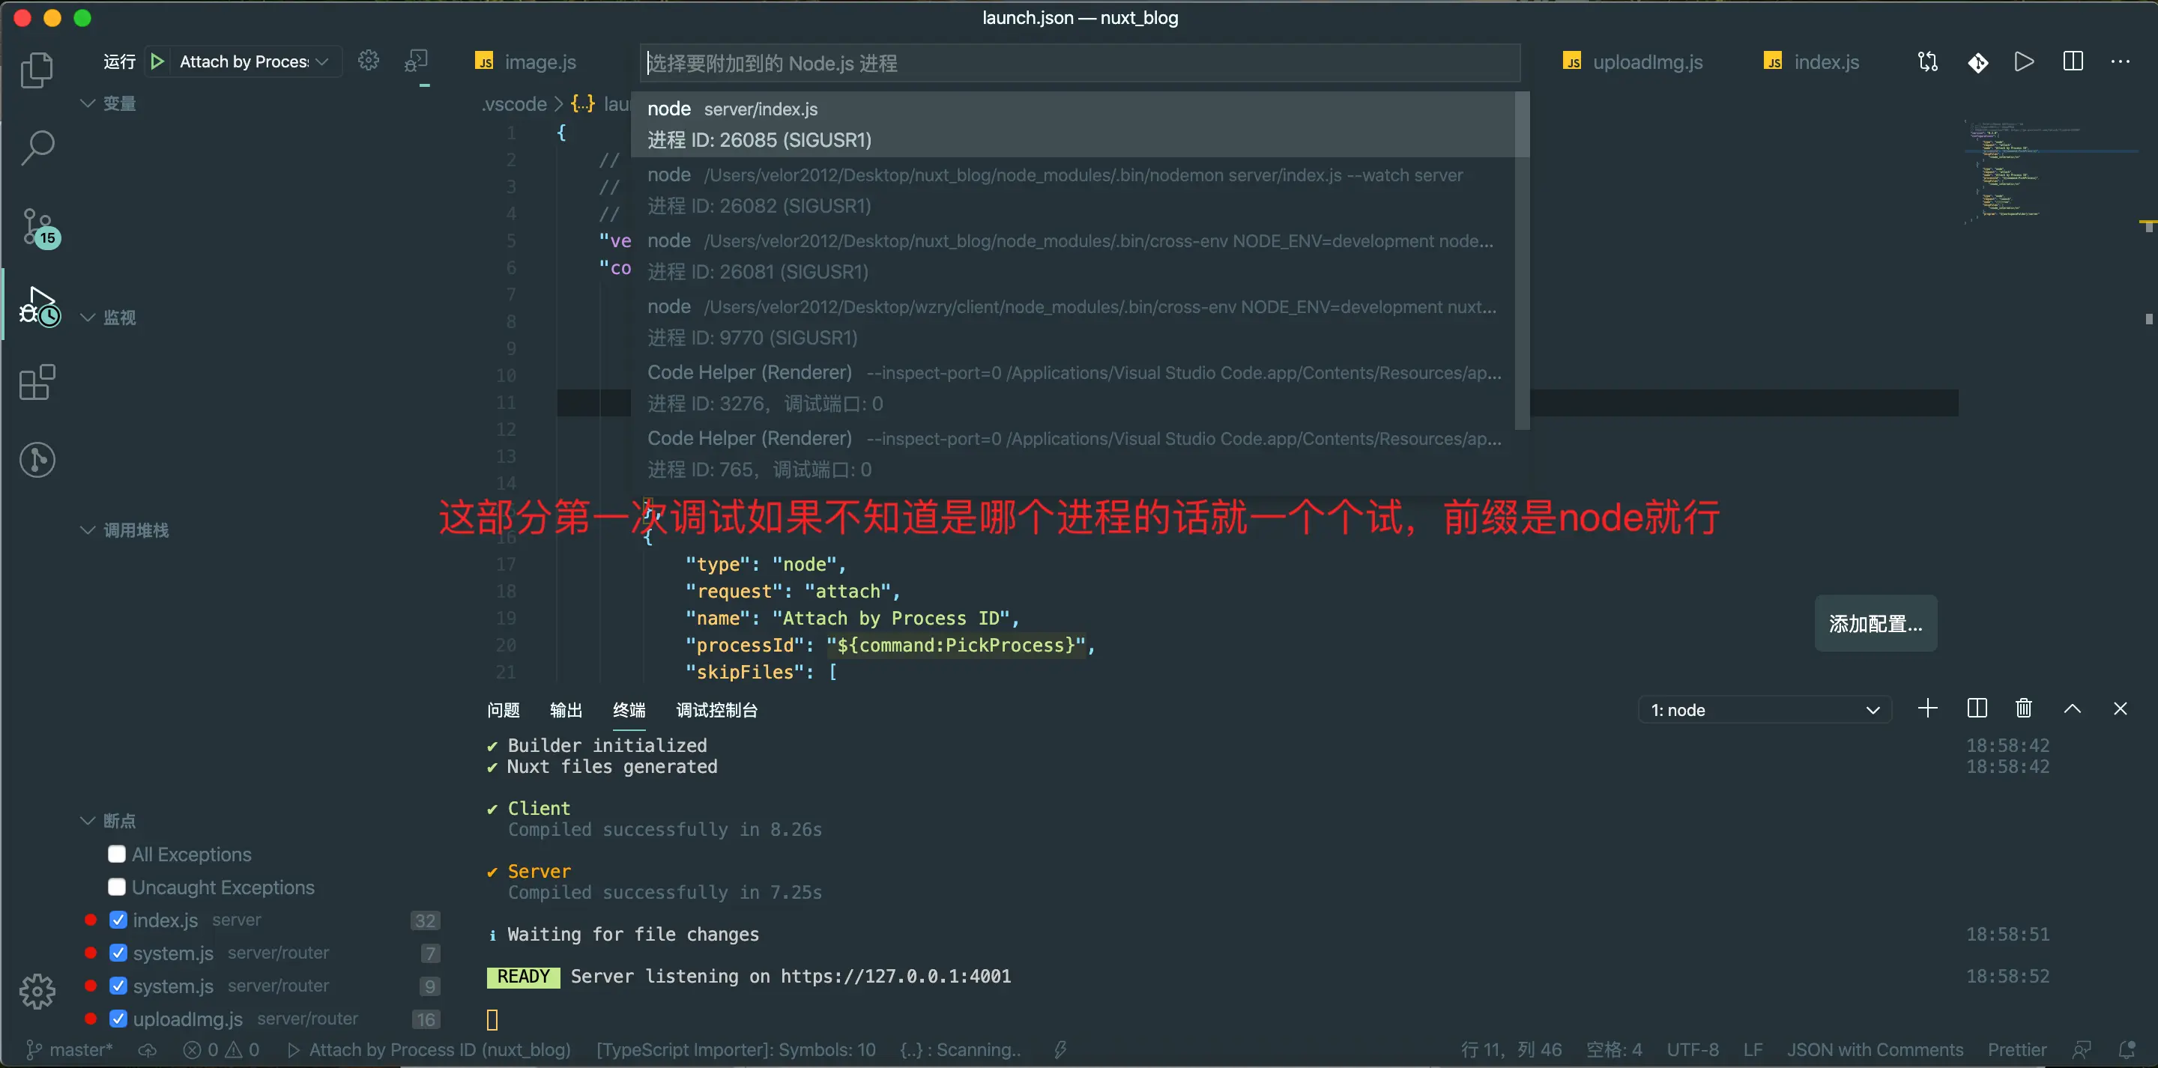Image resolution: width=2158 pixels, height=1068 pixels.
Task: Click the 添加配置 button
Action: tap(1875, 623)
